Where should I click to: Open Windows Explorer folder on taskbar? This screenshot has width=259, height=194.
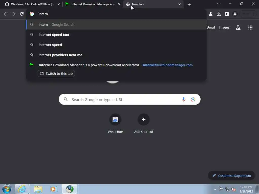click(38, 189)
